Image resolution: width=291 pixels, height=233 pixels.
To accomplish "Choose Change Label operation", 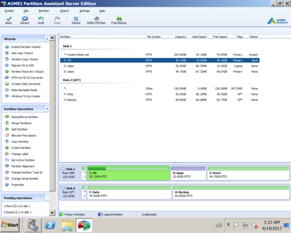I will [17, 154].
